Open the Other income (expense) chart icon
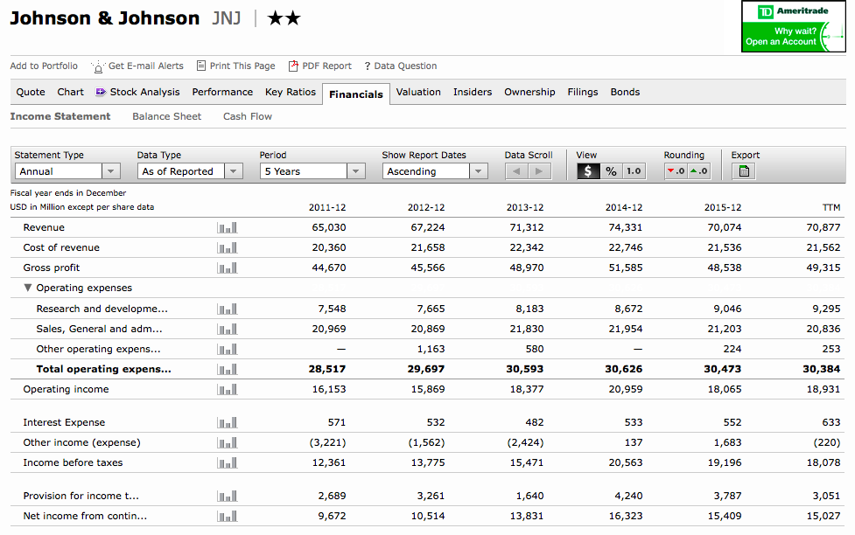This screenshot has width=855, height=535. click(x=227, y=443)
